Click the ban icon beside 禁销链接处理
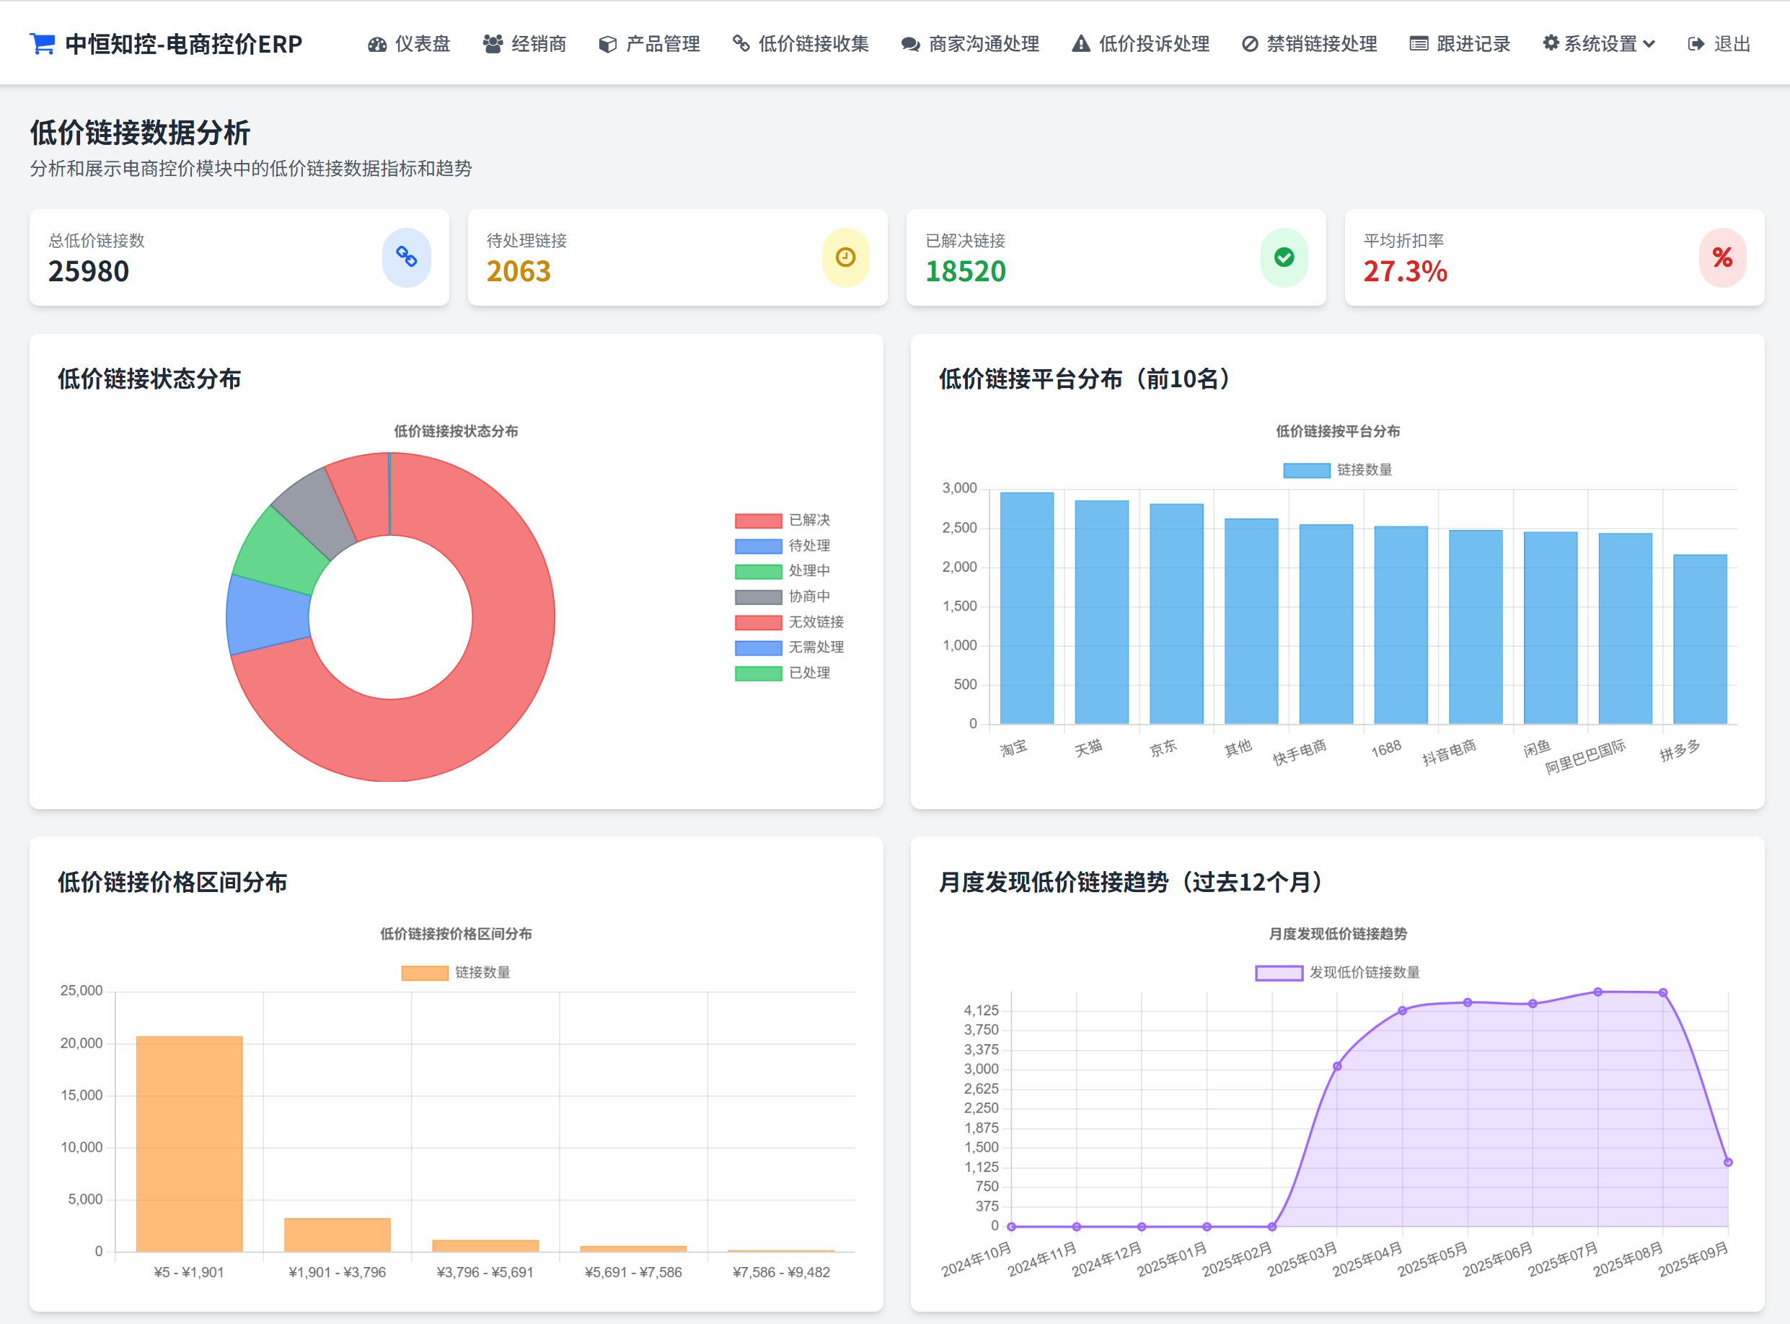The image size is (1790, 1324). click(x=1249, y=44)
